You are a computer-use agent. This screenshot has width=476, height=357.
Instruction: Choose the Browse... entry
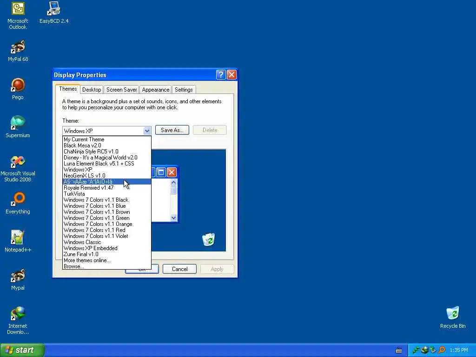point(106,266)
